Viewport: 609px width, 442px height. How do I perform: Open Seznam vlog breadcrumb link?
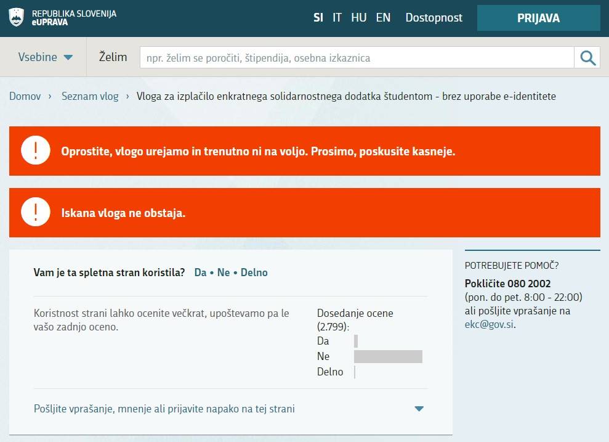[90, 96]
